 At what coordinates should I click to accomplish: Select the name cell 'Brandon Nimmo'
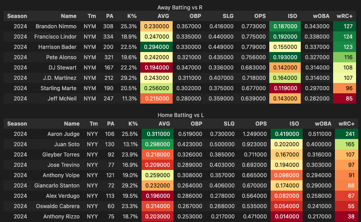point(56,26)
